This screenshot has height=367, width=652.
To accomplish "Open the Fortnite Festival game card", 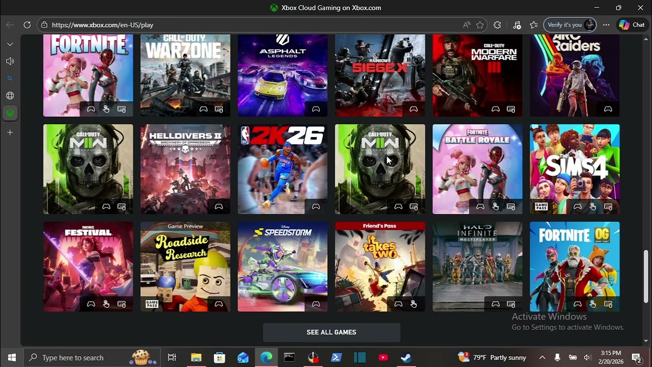I will 88,267.
